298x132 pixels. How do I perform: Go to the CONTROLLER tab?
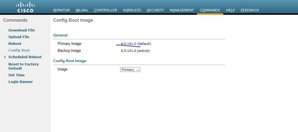click(106, 10)
